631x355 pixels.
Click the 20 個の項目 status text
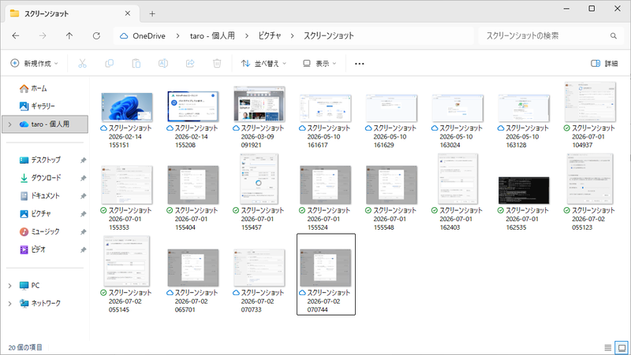(x=25, y=347)
